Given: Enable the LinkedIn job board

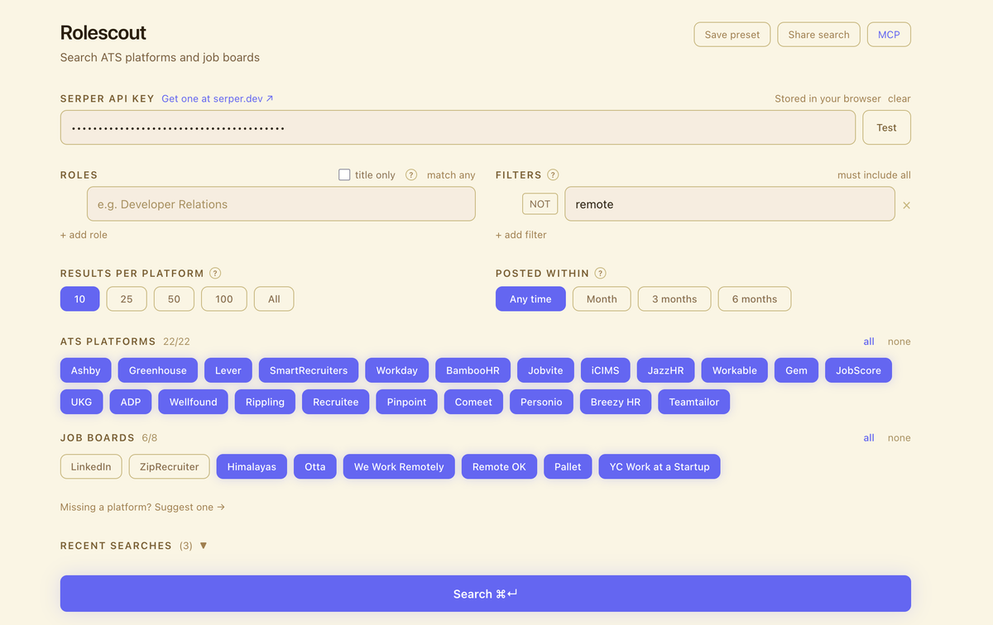Looking at the screenshot, I should 91,467.
